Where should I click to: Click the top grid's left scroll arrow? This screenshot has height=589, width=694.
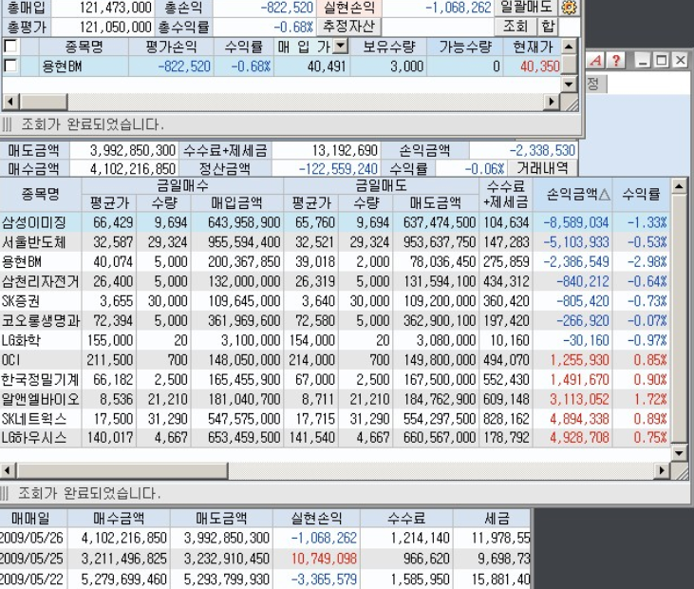tap(10, 102)
